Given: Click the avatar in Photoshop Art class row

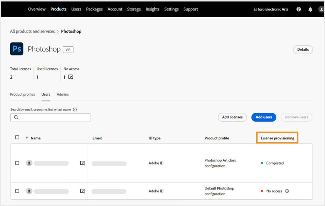Looking at the screenshot, I should pyautogui.click(x=29, y=163).
